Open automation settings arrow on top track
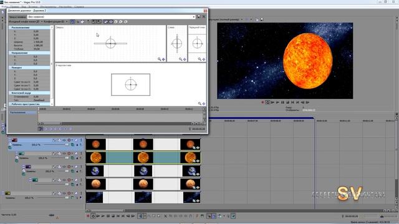 (x=72, y=140)
